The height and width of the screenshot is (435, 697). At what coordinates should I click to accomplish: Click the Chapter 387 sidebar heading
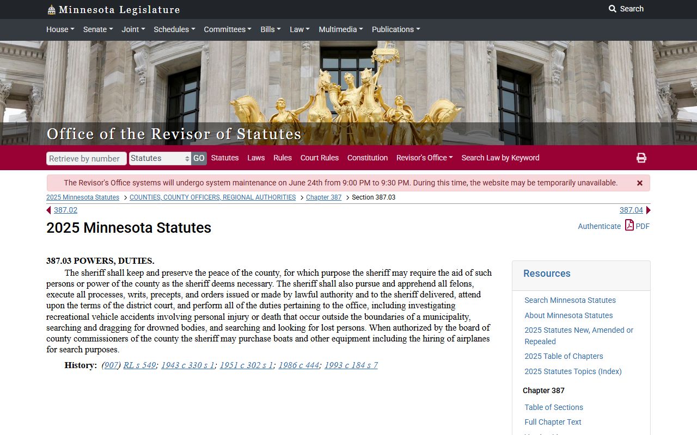coord(543,390)
